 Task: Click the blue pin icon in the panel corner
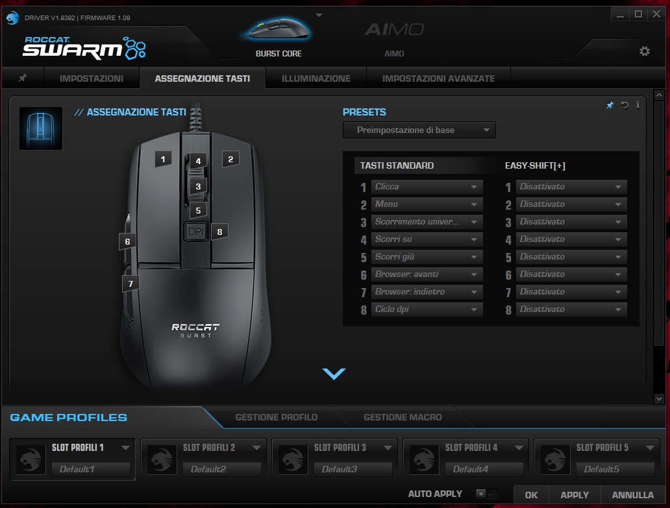(x=610, y=104)
